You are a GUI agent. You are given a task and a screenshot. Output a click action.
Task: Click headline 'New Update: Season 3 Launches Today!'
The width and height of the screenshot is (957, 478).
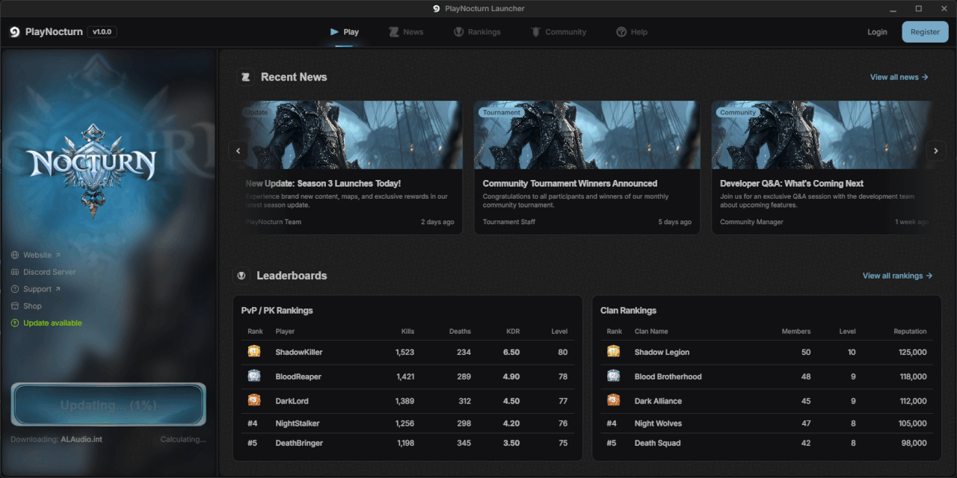[323, 184]
